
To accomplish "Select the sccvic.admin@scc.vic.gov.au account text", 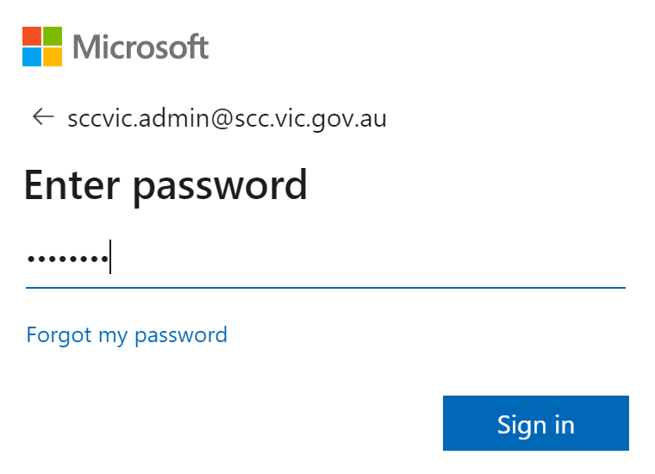I will (x=227, y=118).
